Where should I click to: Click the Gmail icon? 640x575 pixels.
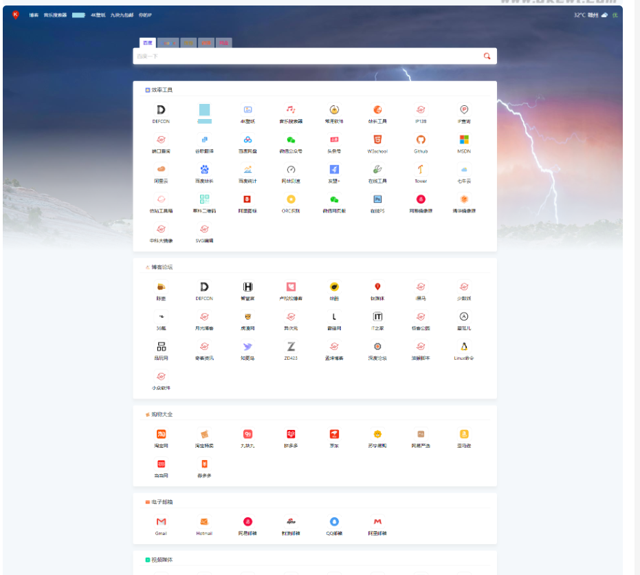(x=161, y=522)
